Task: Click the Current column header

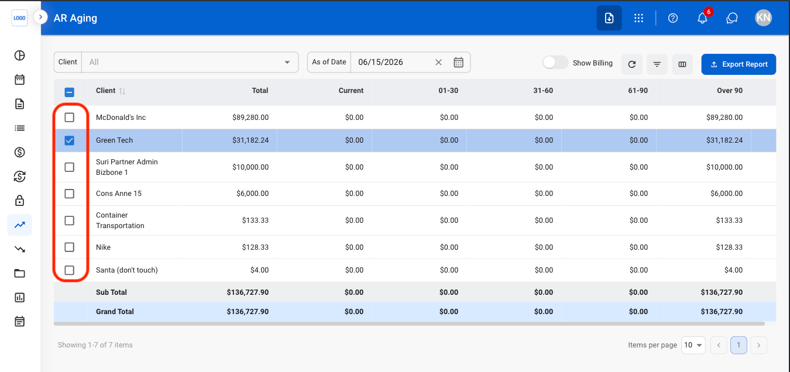Action: (x=351, y=91)
